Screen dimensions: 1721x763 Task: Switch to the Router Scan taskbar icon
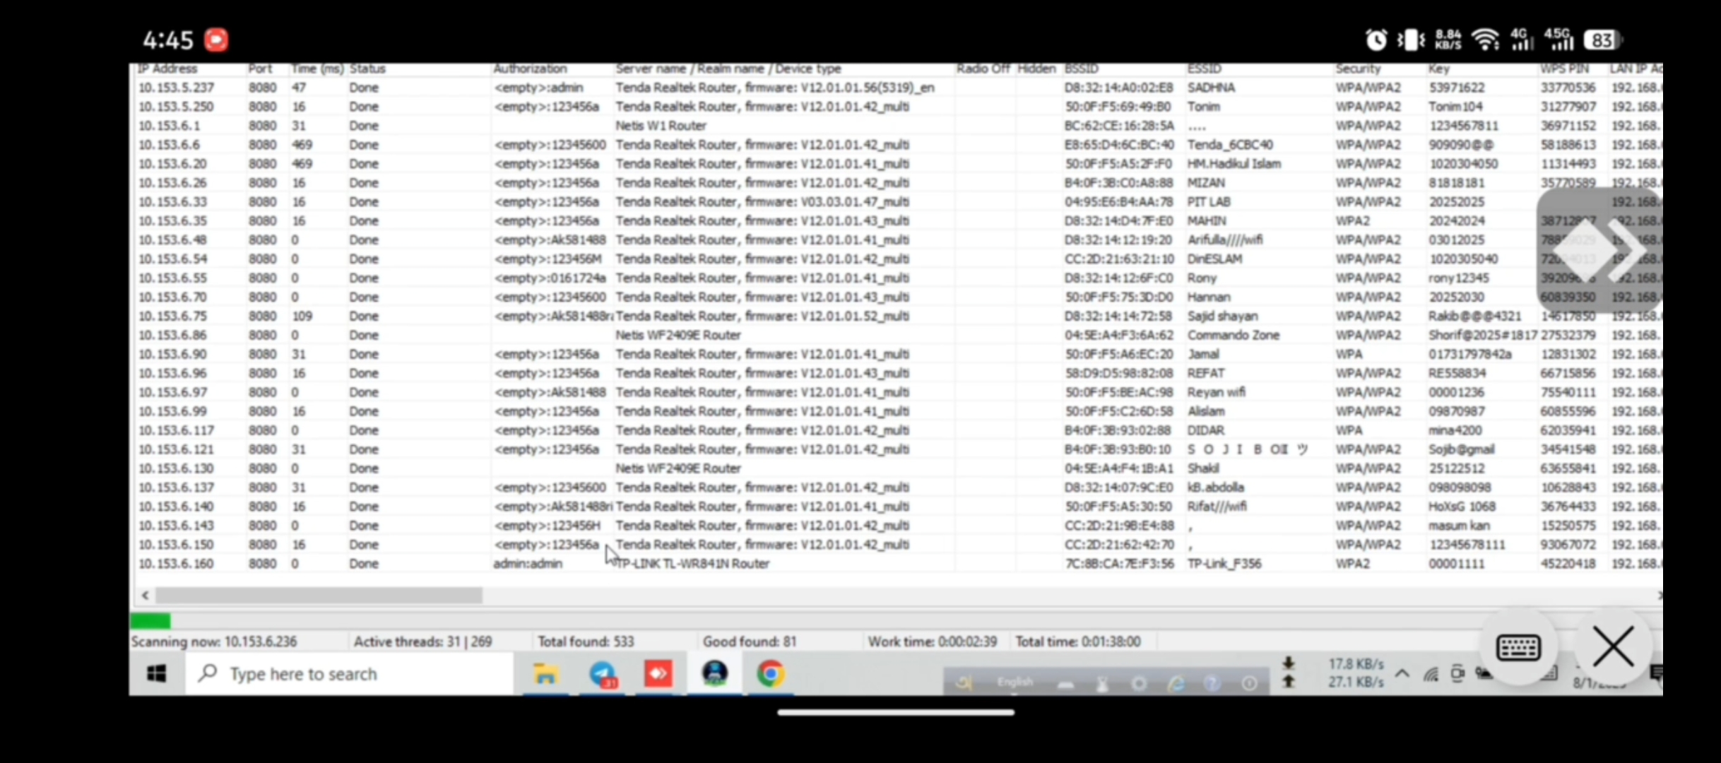point(714,674)
